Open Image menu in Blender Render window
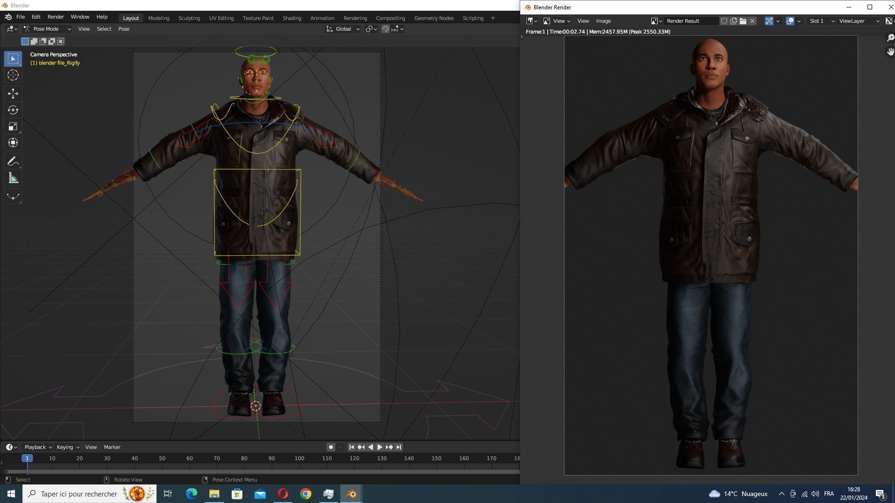 [603, 21]
